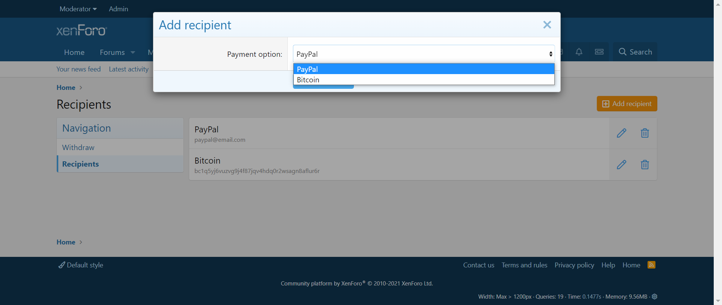Screen dimensions: 722x305
Task: Open the Default style chooser
Action: tap(81, 265)
